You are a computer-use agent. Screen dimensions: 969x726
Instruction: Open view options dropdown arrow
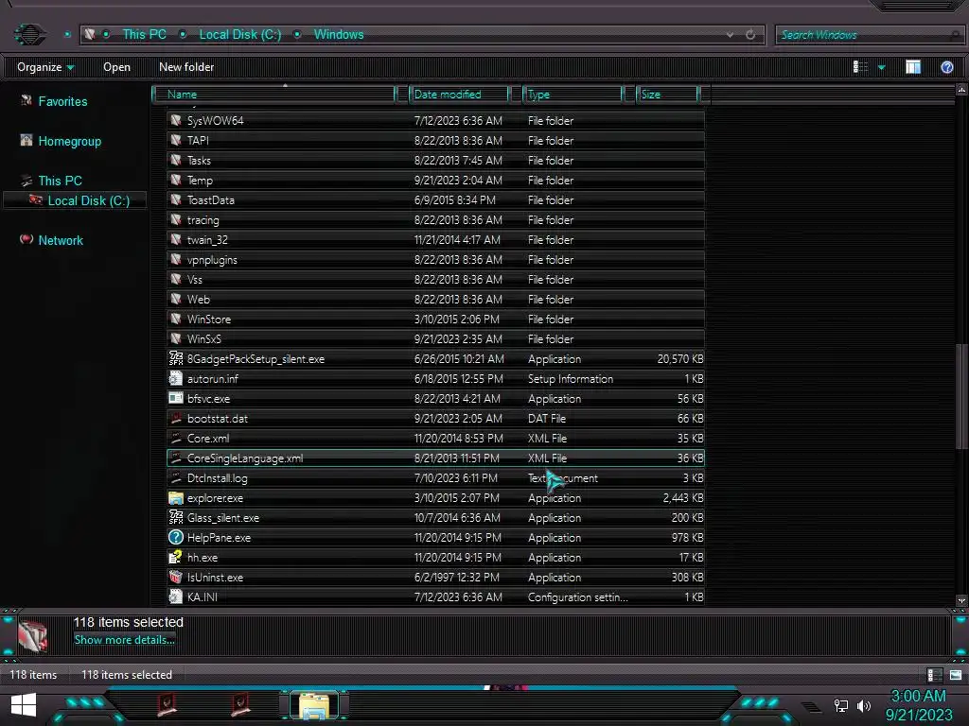(x=882, y=67)
